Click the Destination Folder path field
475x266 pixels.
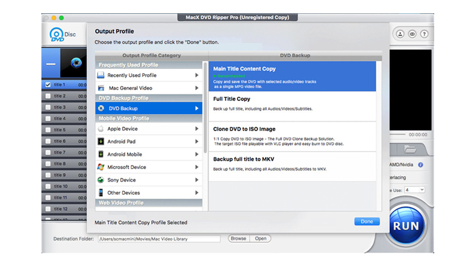[x=159, y=239]
